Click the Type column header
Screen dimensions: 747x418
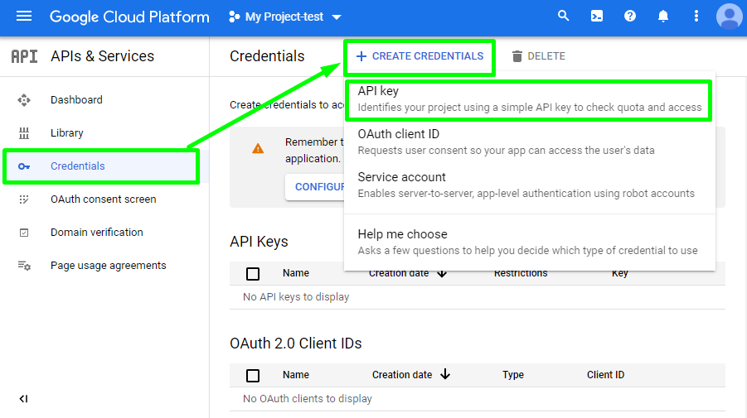[x=513, y=375]
